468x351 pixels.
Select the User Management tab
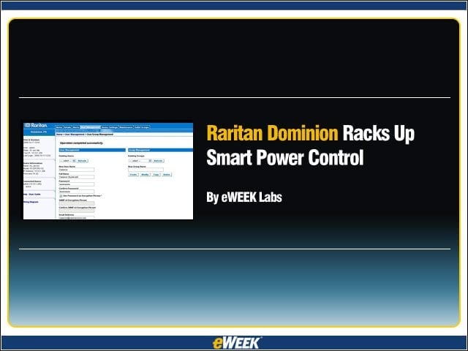[90, 127]
